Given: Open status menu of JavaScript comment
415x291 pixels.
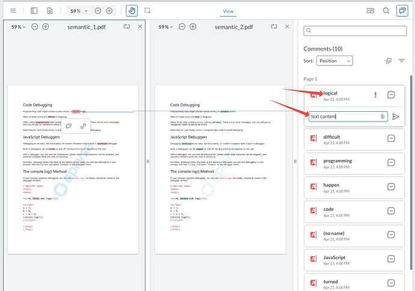Looking at the screenshot, I should point(391,259).
